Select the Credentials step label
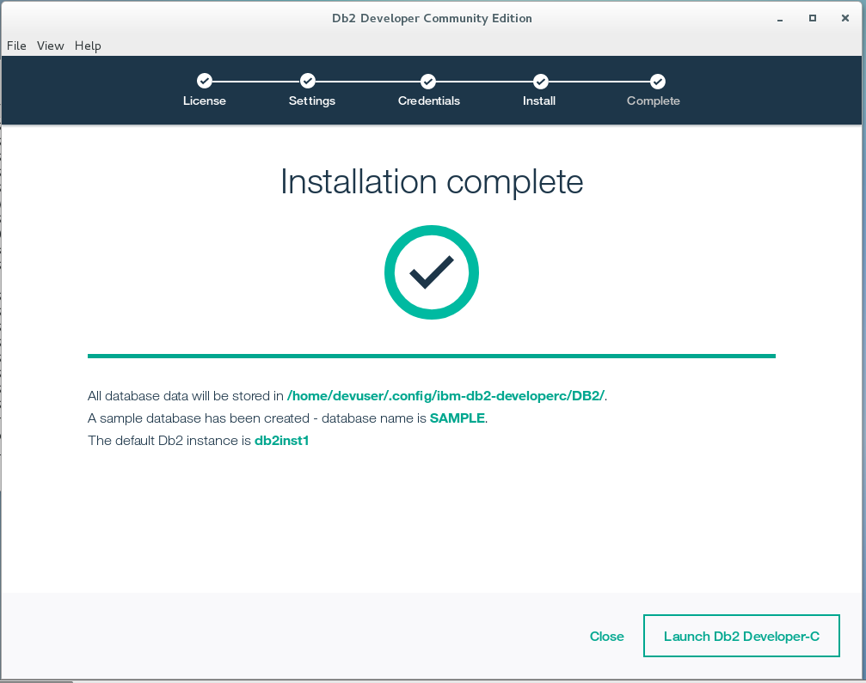This screenshot has height=683, width=866. click(x=429, y=101)
